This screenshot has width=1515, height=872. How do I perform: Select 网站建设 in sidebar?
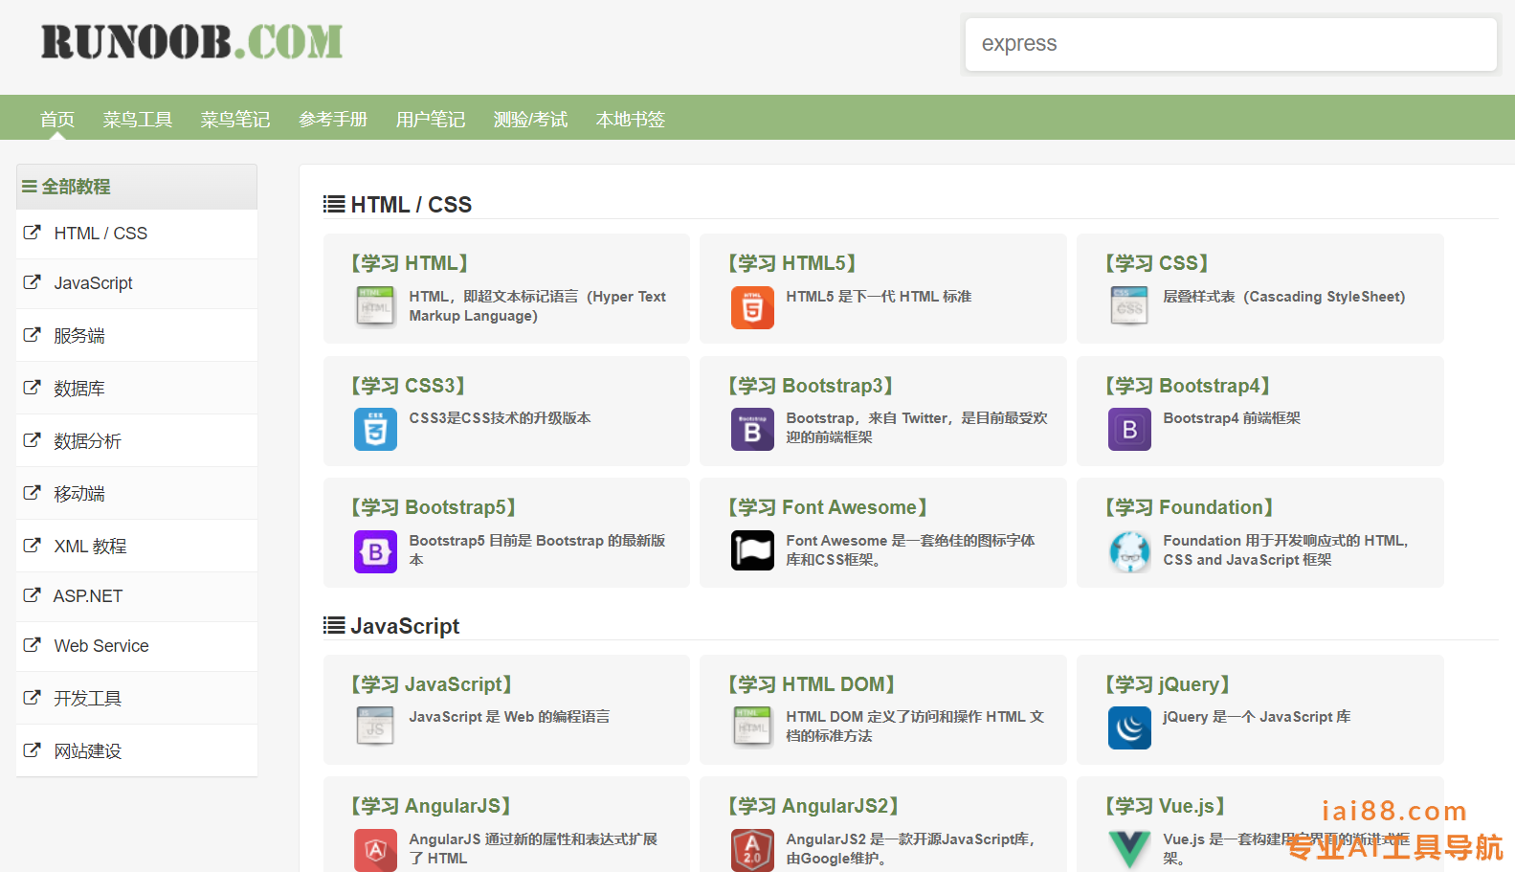click(x=137, y=751)
